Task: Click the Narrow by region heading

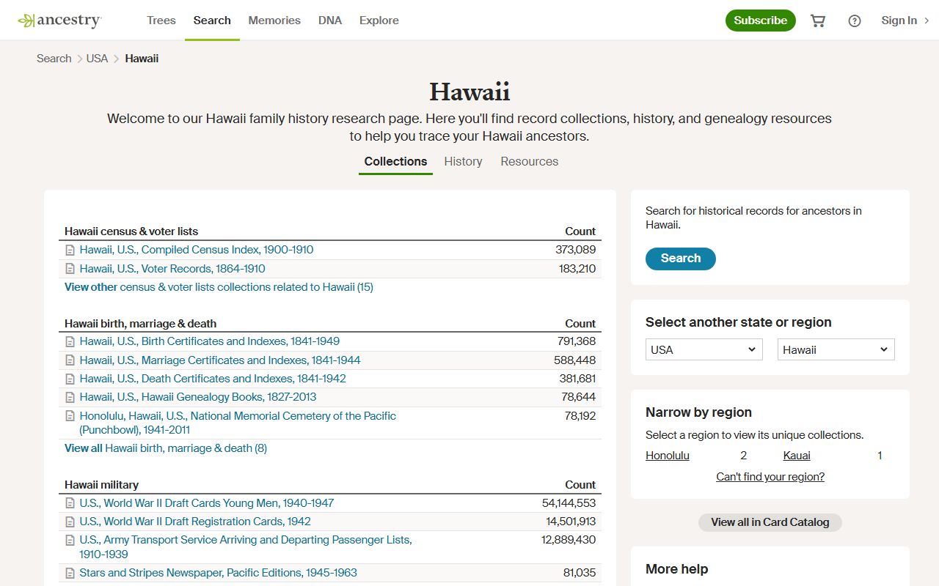Action: point(698,412)
